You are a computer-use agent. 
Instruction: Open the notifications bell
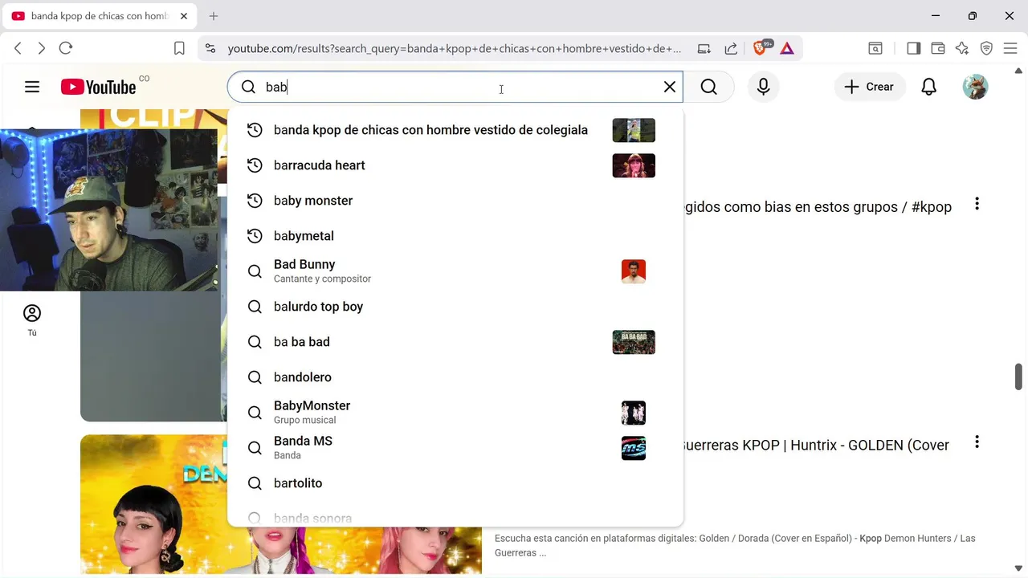pos(929,87)
